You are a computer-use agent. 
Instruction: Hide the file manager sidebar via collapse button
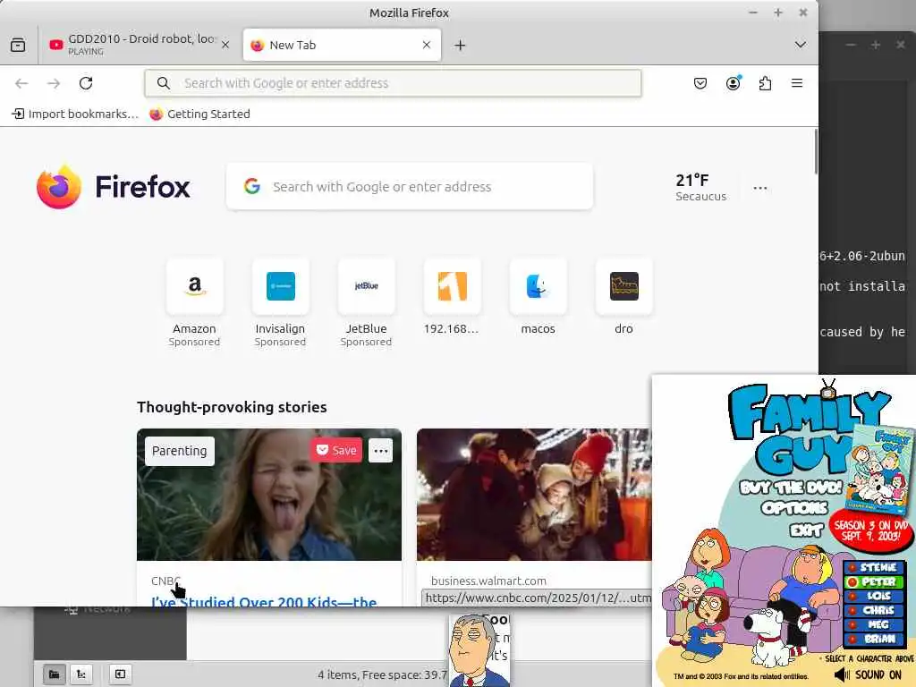[120, 674]
